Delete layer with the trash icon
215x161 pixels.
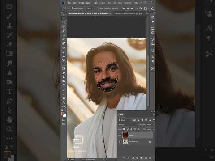tap(150, 158)
